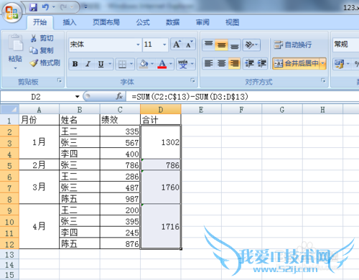The image size is (359, 280).
Task: Align text to top of cell
Action: tap(209, 45)
